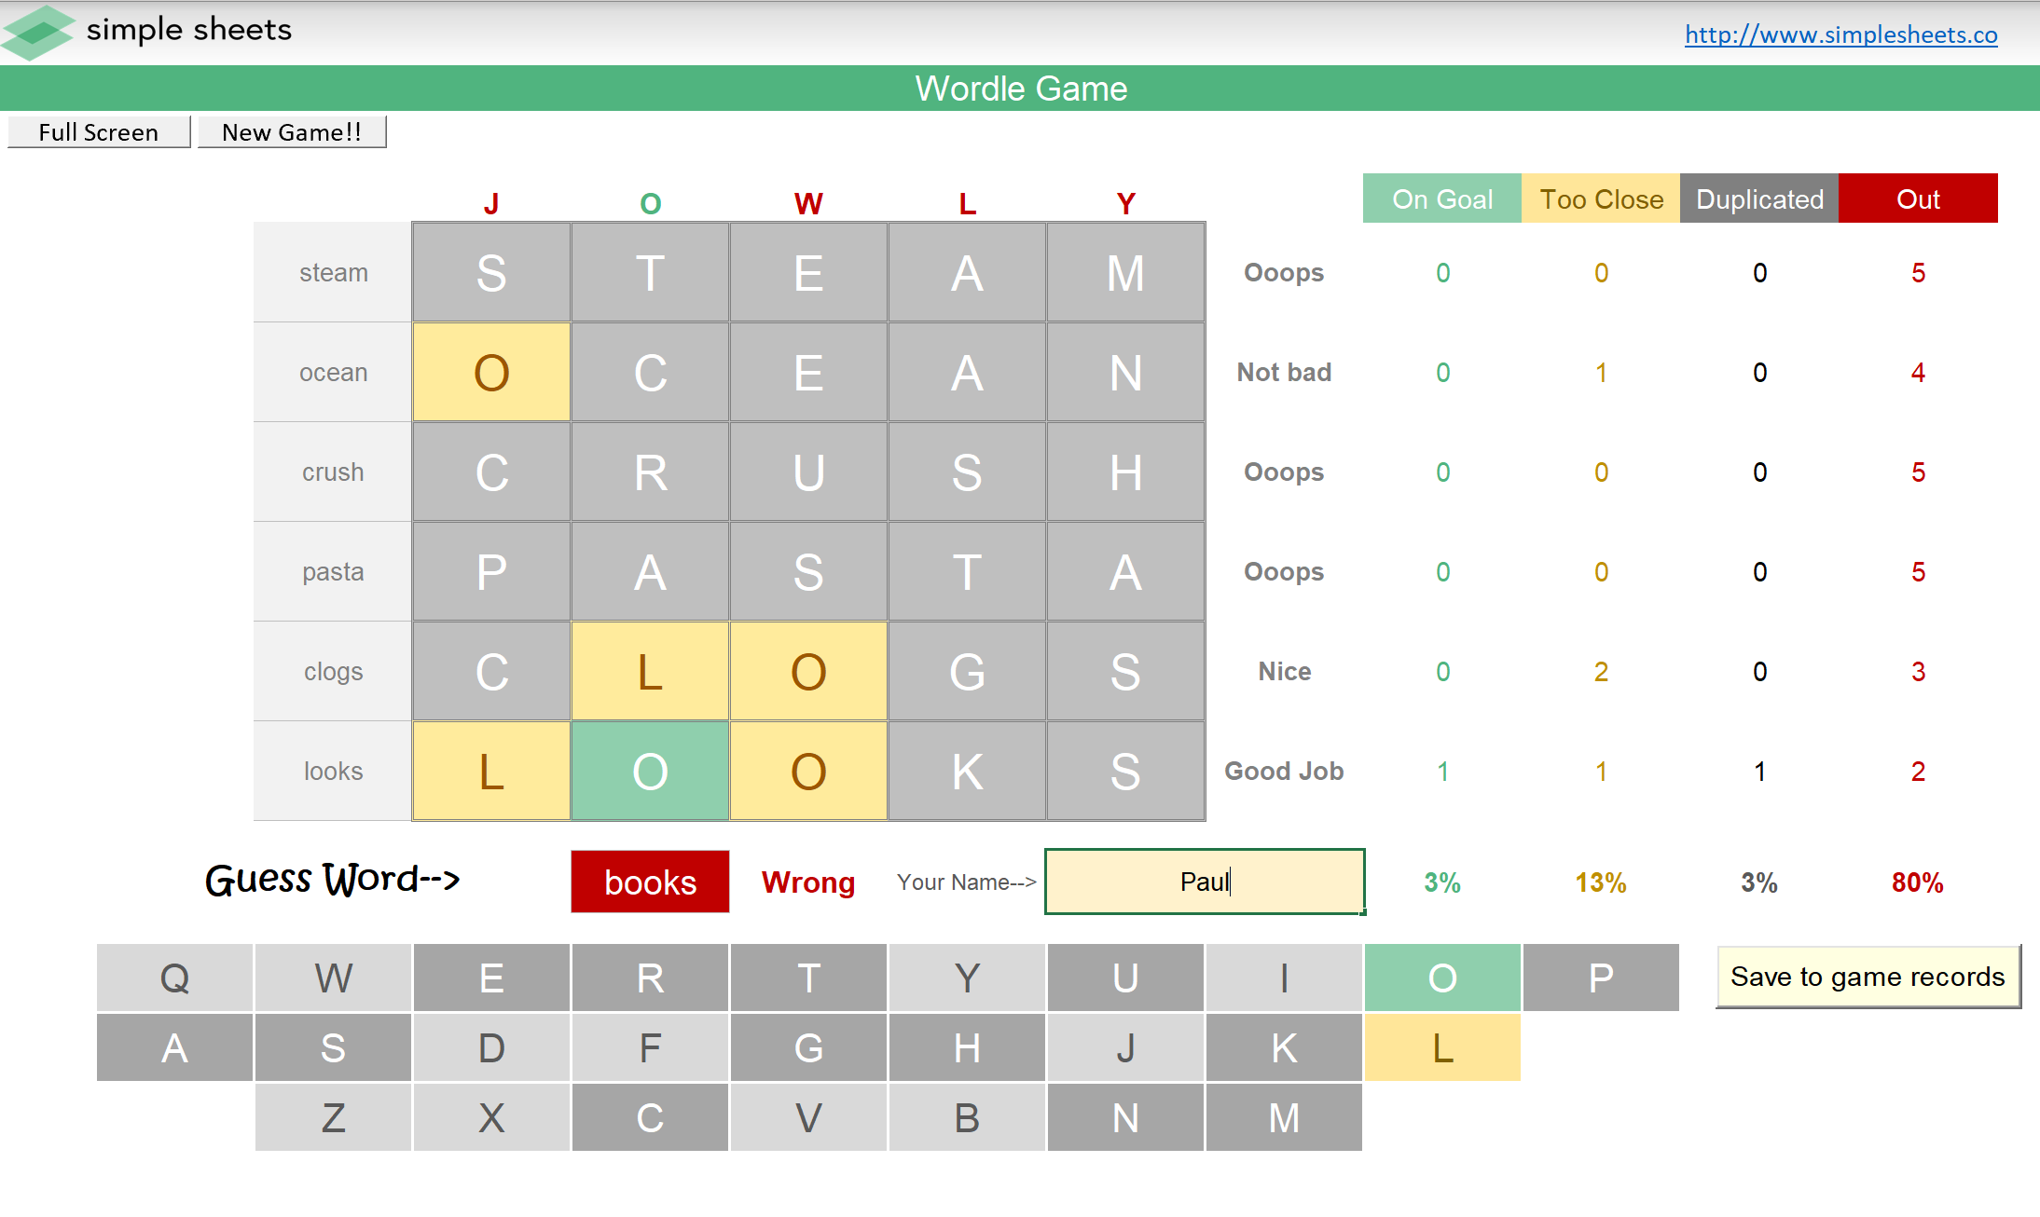Select the Wordle Game title banner
Image resolution: width=2040 pixels, height=1217 pixels.
pyautogui.click(x=1020, y=89)
